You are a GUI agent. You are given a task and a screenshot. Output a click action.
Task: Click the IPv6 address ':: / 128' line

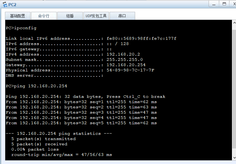coord(67,44)
